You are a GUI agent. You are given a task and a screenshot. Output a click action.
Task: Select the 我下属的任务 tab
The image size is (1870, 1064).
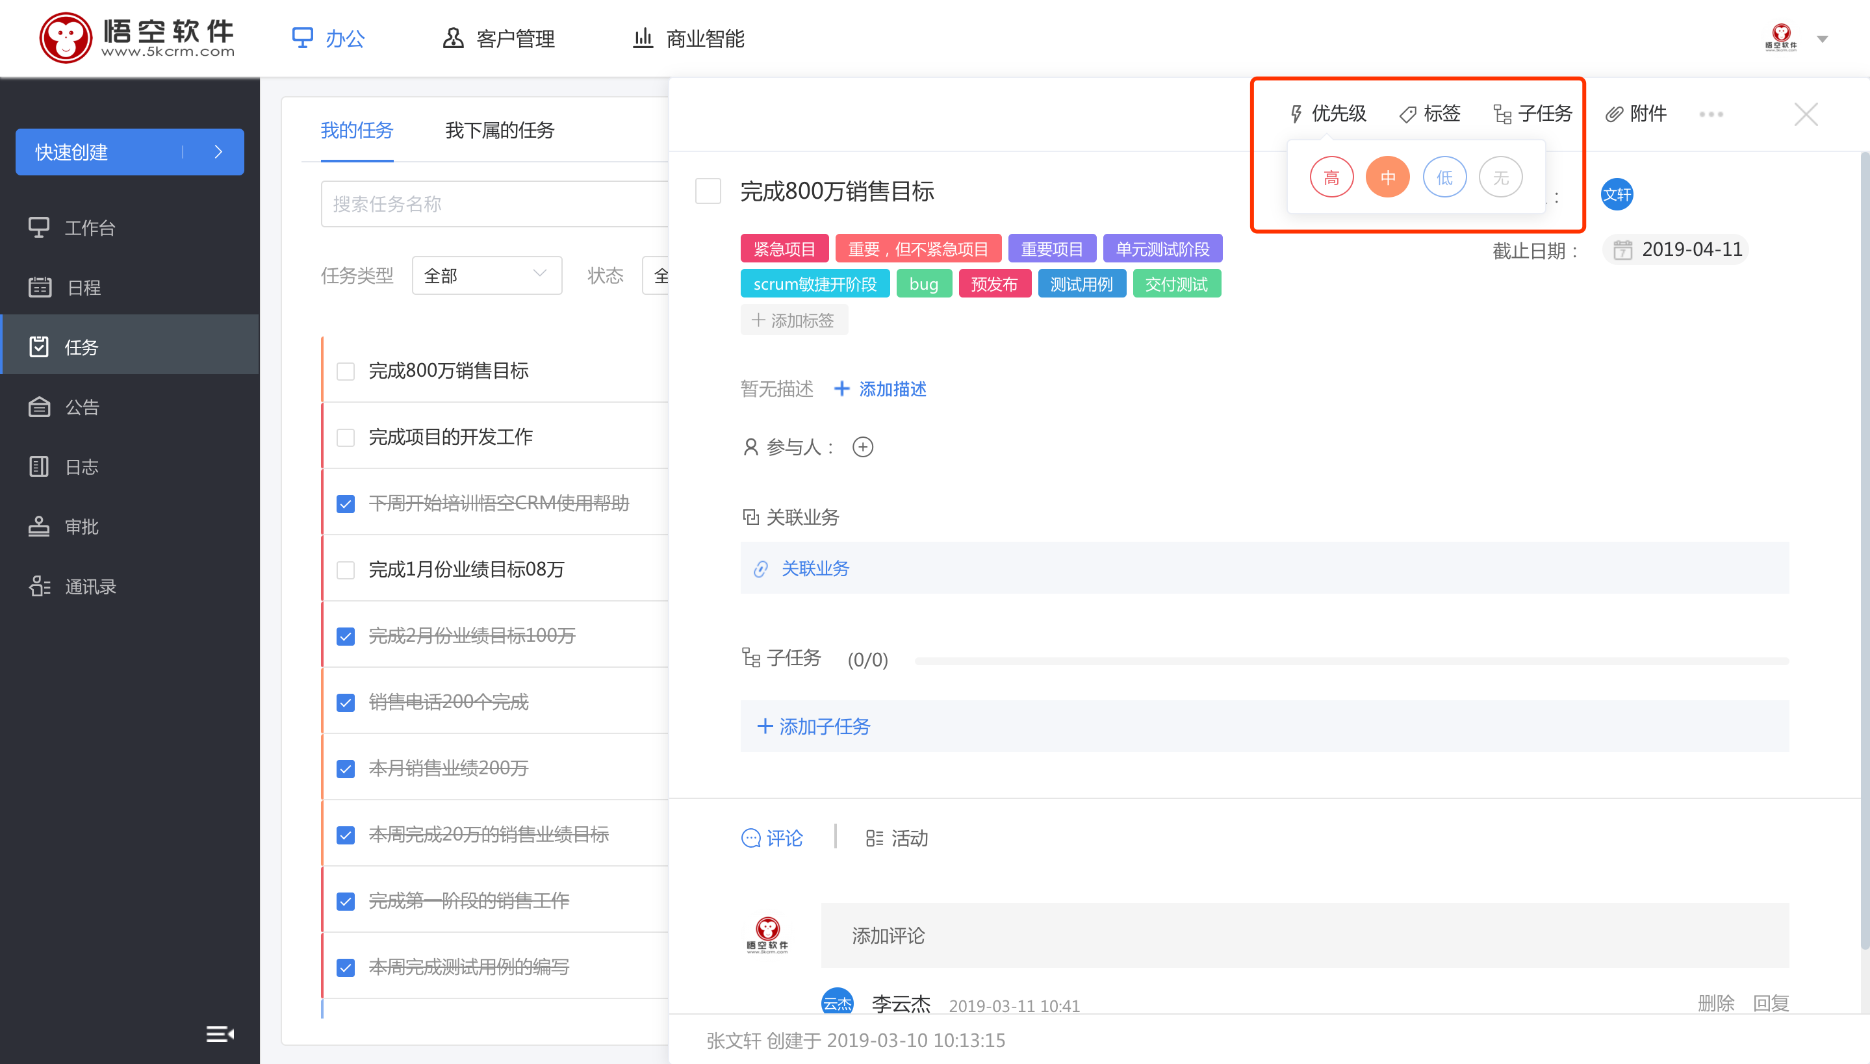[x=500, y=130]
